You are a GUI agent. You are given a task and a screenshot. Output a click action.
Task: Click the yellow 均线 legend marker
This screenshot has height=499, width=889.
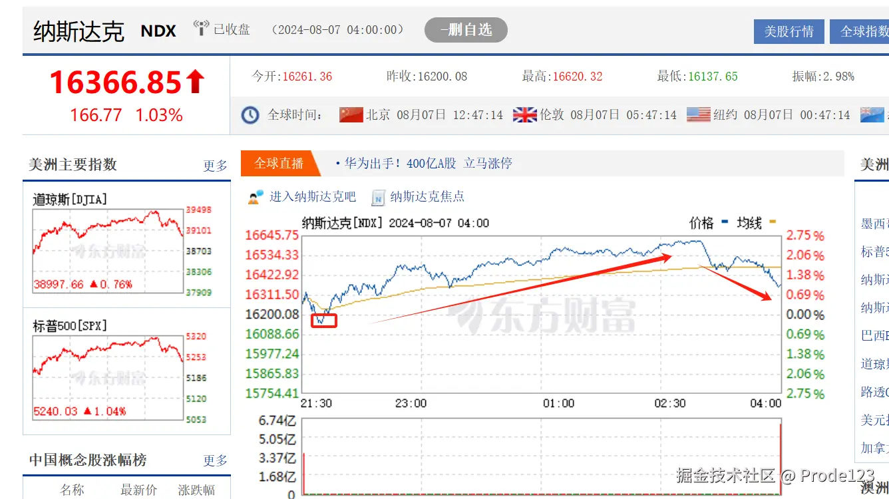coord(773,222)
